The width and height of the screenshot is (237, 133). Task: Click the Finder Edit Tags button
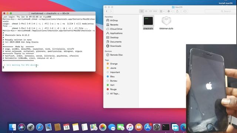(185, 11)
